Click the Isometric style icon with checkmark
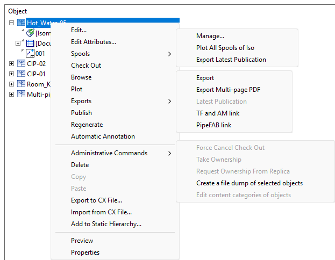335x260 pixels. [x=30, y=33]
